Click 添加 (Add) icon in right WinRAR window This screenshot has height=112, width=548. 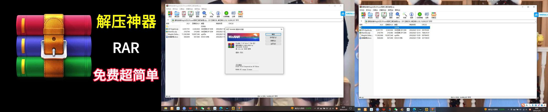[363, 15]
